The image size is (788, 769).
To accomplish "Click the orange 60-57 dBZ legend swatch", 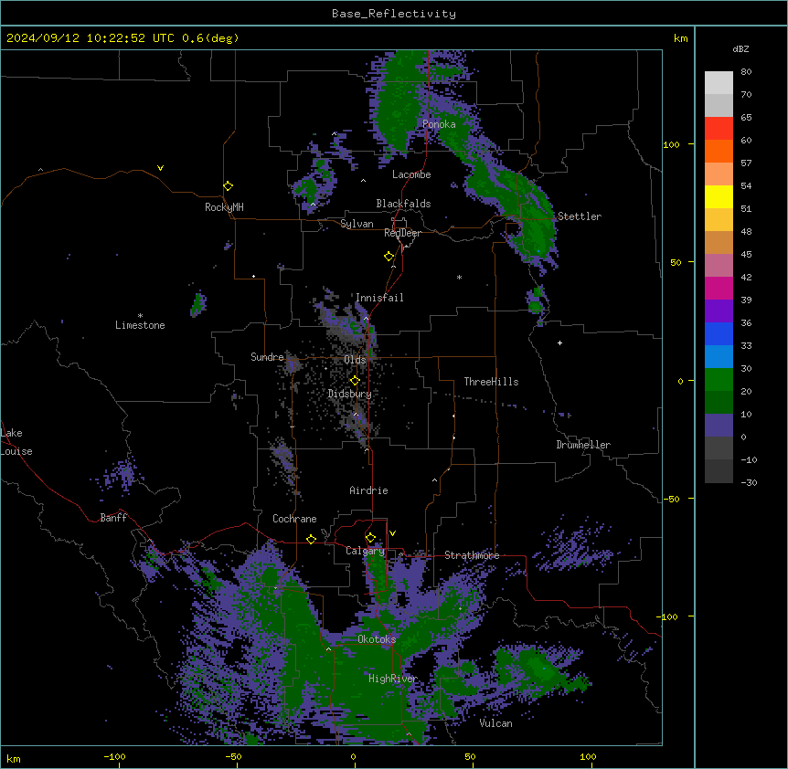I will [x=719, y=151].
